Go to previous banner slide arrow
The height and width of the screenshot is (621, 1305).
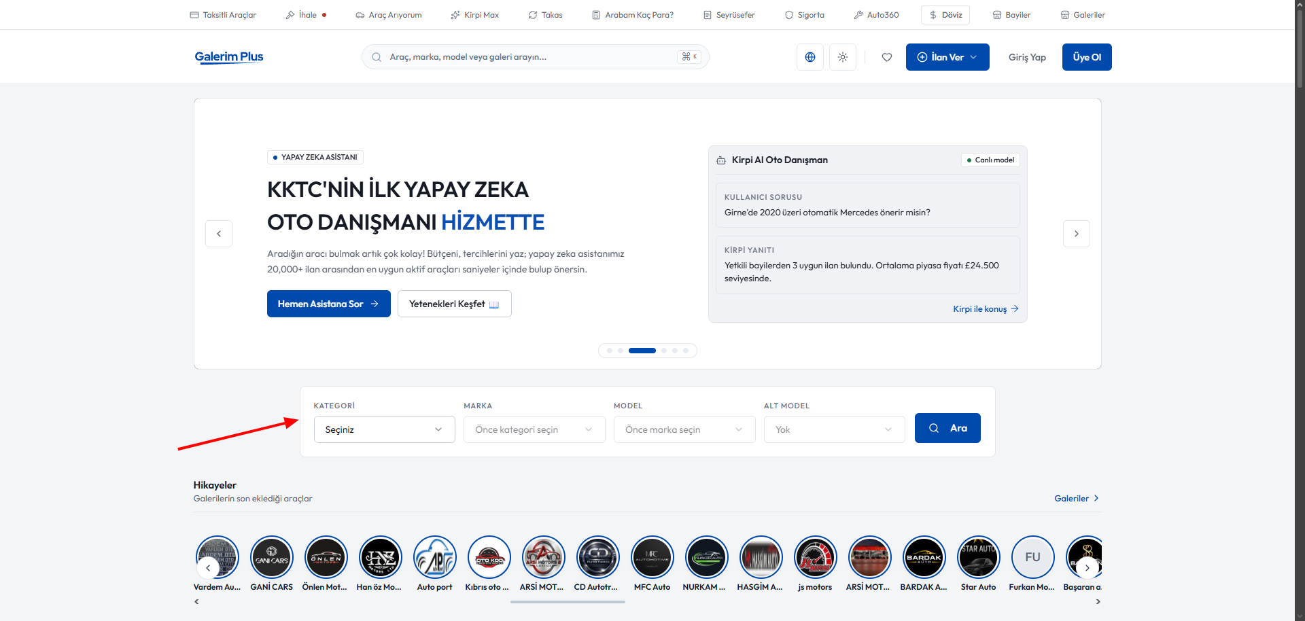(x=219, y=234)
